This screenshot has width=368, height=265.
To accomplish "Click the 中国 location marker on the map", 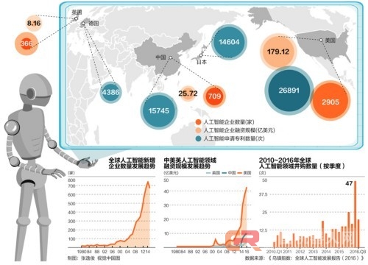I will point(171,57).
